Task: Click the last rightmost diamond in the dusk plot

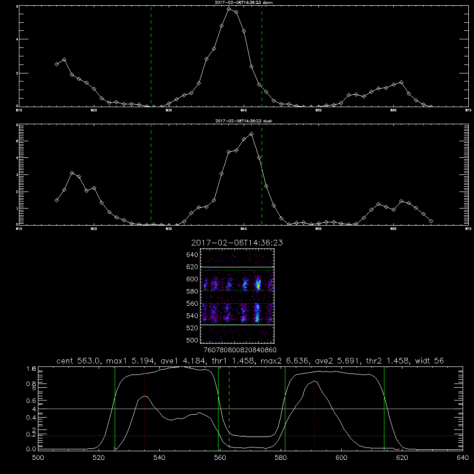Action: click(x=431, y=221)
